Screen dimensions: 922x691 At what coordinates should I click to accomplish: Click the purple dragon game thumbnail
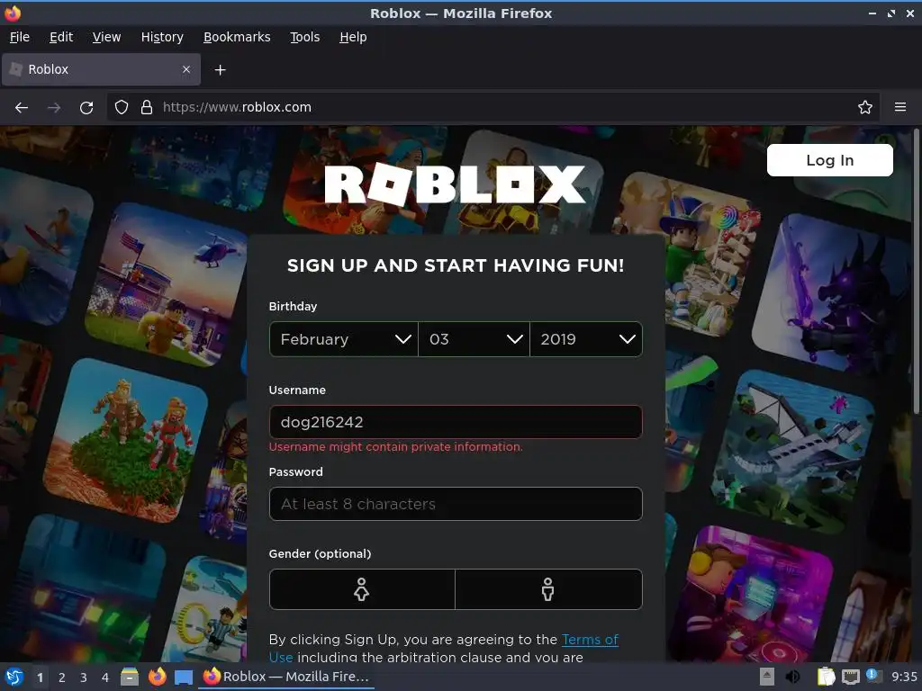831,292
